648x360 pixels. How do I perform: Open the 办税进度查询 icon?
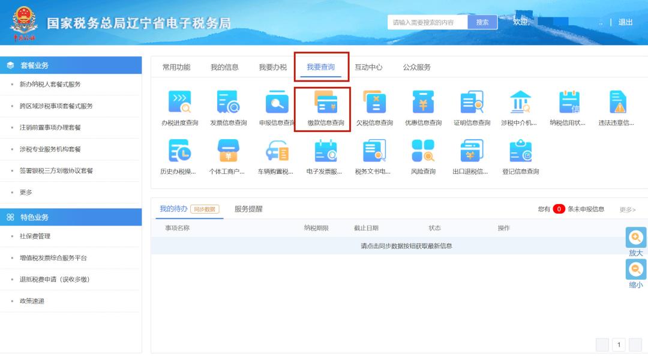point(179,103)
